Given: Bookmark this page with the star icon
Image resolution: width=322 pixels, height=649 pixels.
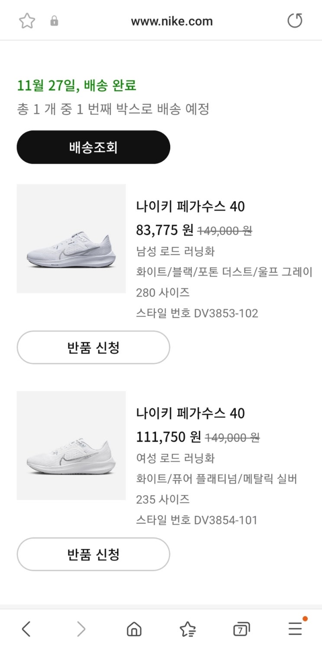Looking at the screenshot, I should (x=27, y=21).
